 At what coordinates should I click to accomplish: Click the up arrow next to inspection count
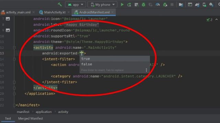[217, 19]
